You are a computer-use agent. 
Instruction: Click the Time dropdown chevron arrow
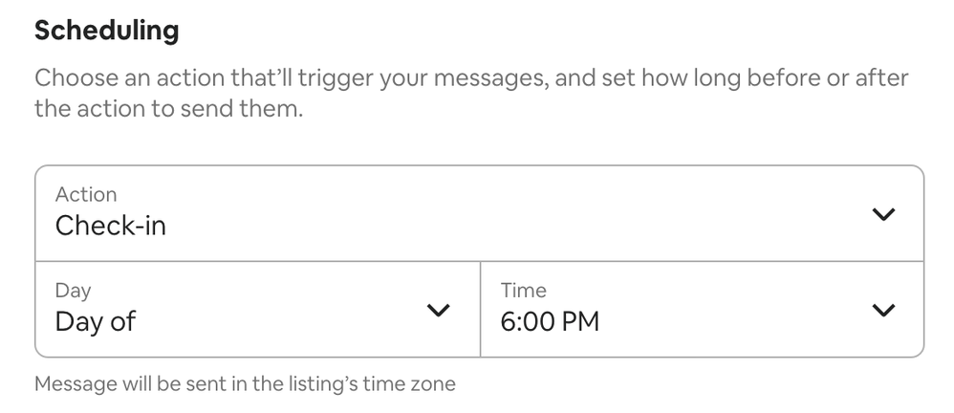tap(884, 310)
